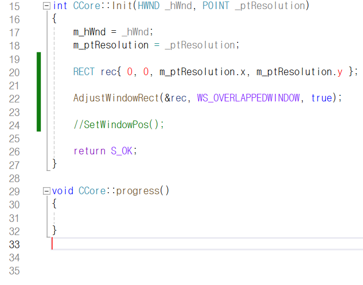Viewport: 363px width, 285px height.
Task: Click 'm_ptResolution.x' on line 20
Action: (203, 72)
